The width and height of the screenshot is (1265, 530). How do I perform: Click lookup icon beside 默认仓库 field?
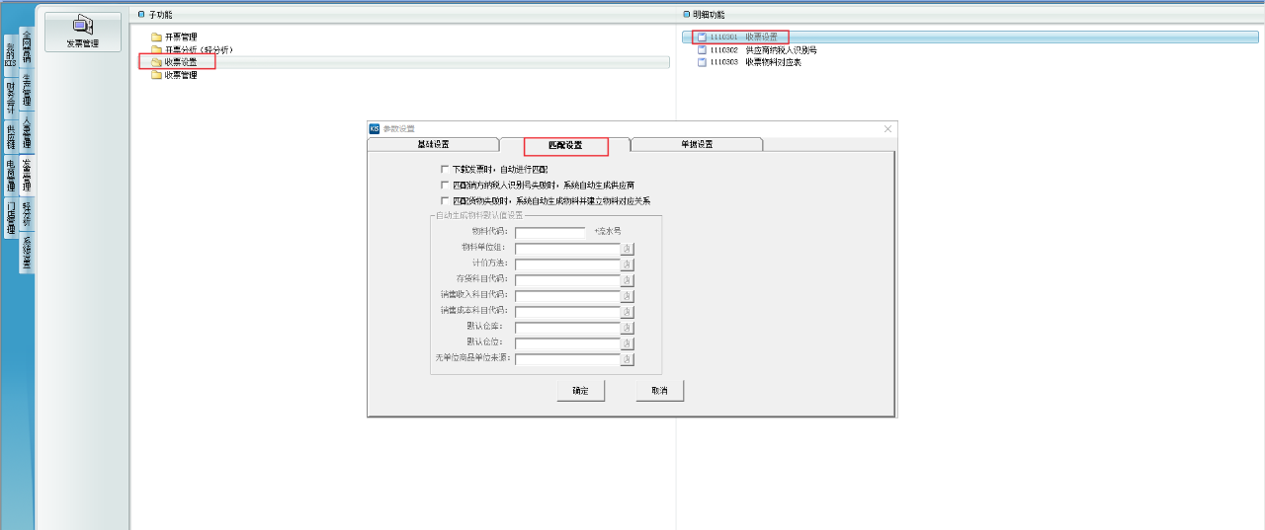(x=627, y=328)
